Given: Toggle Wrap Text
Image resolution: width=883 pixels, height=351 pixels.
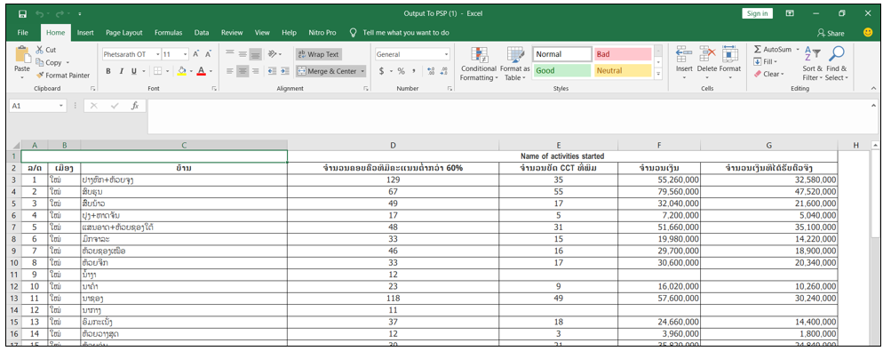Looking at the screenshot, I should (319, 54).
